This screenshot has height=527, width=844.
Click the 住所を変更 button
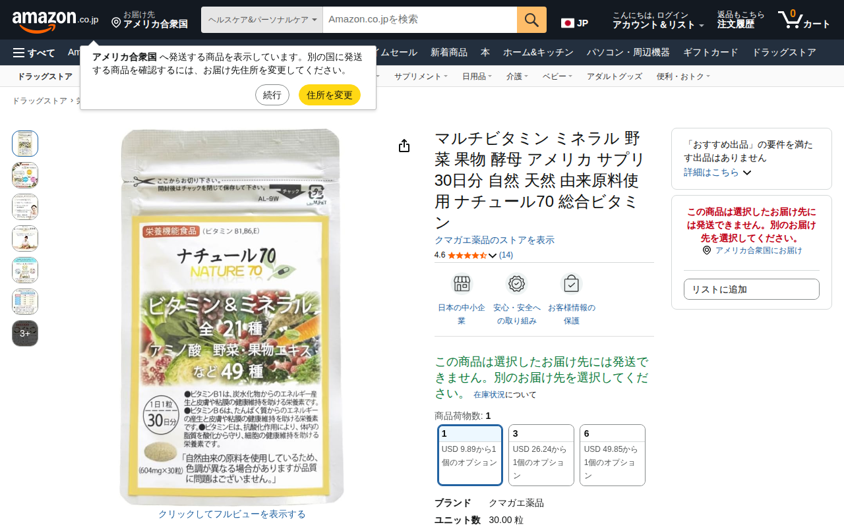[x=330, y=95]
